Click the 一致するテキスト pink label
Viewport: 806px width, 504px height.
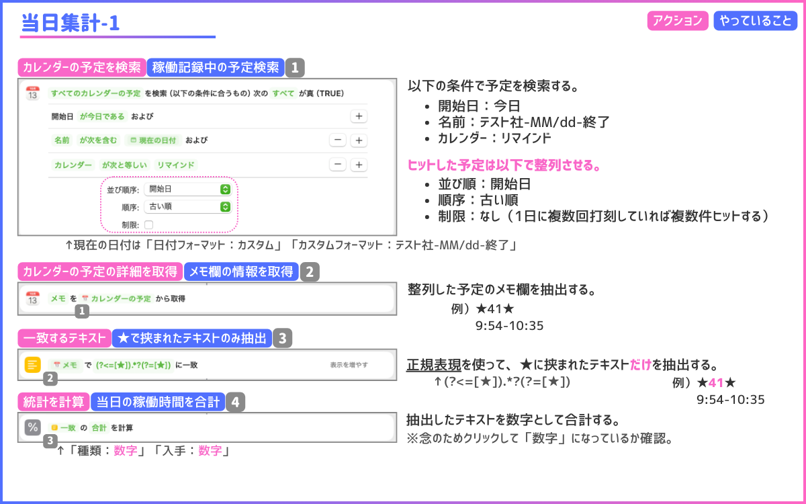pyautogui.click(x=64, y=338)
